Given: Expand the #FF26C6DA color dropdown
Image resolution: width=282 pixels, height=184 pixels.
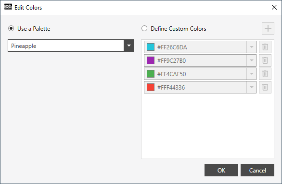Looking at the screenshot, I should (x=251, y=47).
